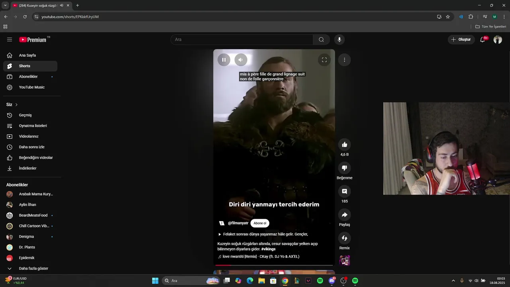The height and width of the screenshot is (287, 510).
Task: Open Chill Cartoon Vibes channel
Action: (x=30, y=226)
